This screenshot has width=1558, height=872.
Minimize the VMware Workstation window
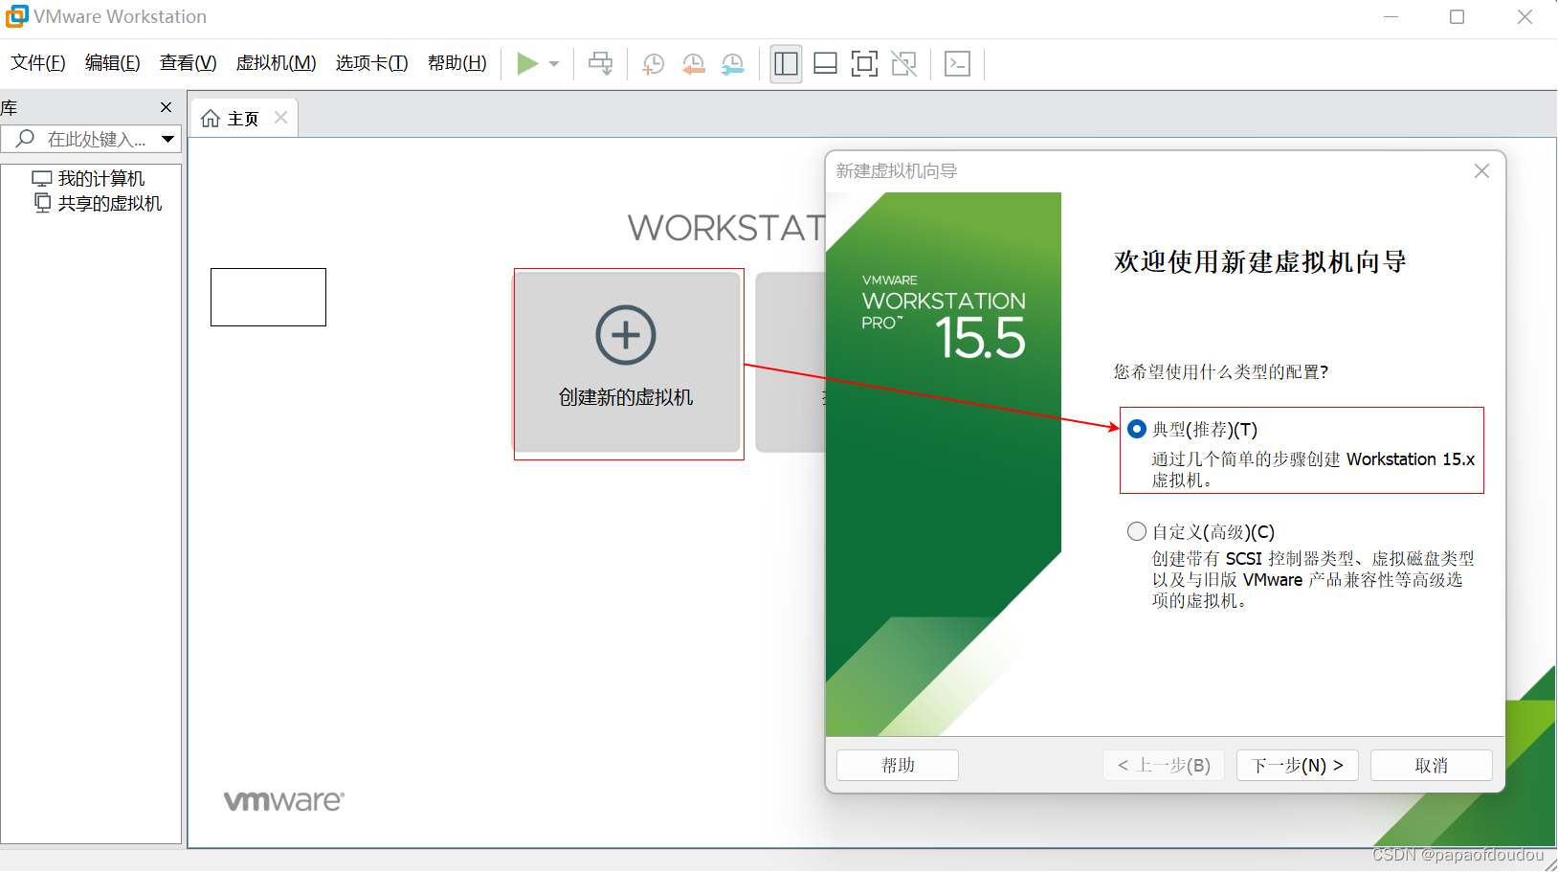pyautogui.click(x=1391, y=17)
